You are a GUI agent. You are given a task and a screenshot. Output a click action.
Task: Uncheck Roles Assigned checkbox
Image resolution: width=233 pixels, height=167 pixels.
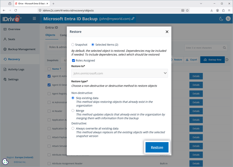pos(74,60)
